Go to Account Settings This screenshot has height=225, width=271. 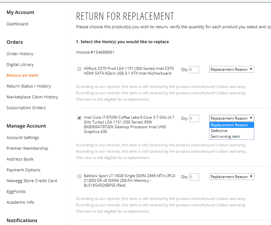(23, 137)
